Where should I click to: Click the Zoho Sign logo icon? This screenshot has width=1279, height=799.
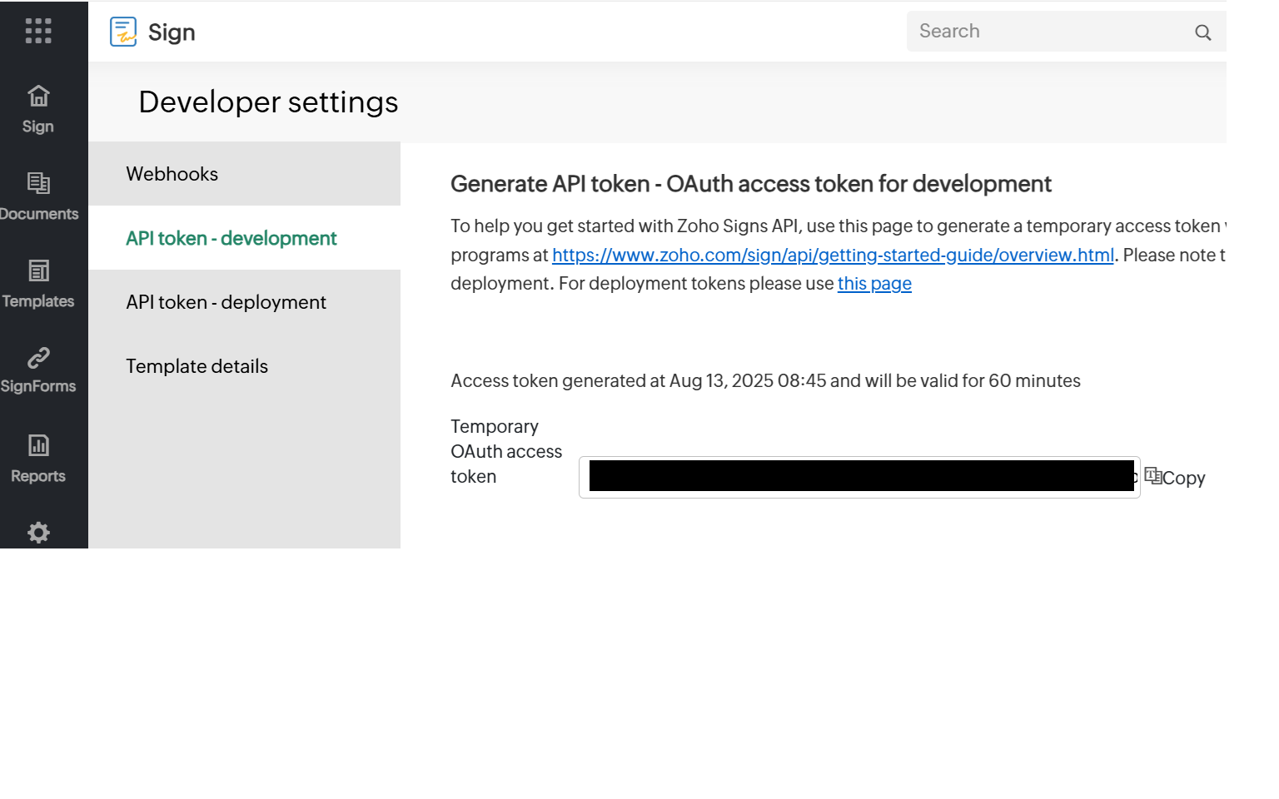click(x=123, y=32)
